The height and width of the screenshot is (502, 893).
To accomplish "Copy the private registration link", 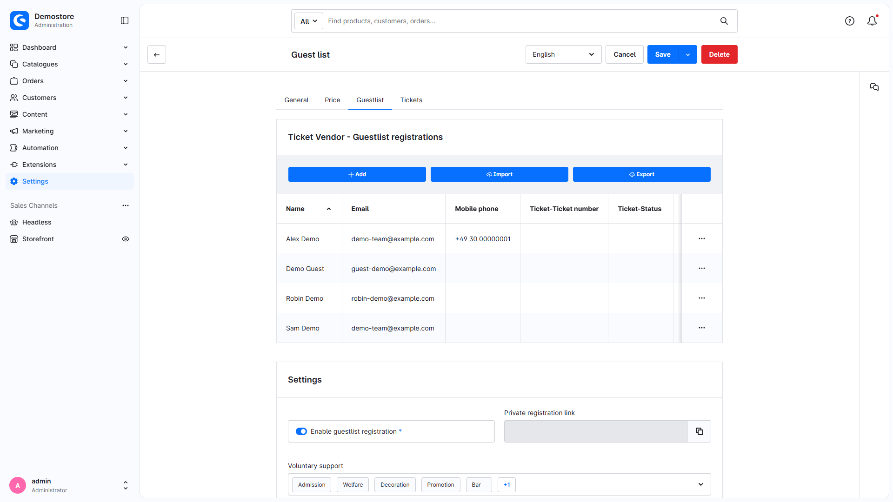I will 700,431.
